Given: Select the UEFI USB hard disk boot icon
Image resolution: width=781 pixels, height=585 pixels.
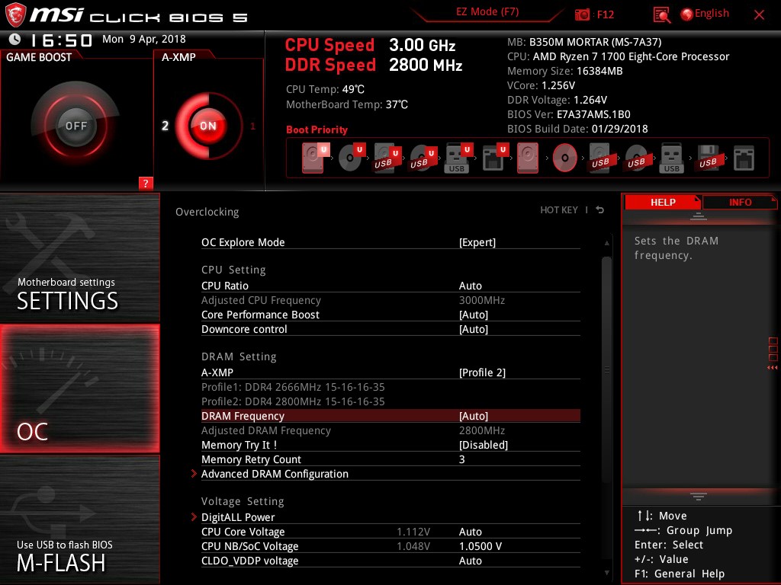Looking at the screenshot, I should click(387, 158).
